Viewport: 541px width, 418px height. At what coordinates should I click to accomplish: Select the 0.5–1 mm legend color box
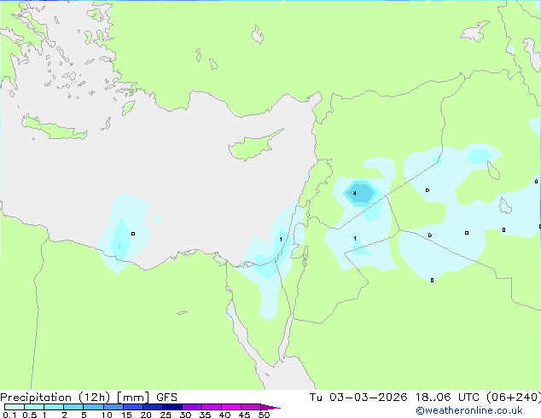tap(34, 407)
